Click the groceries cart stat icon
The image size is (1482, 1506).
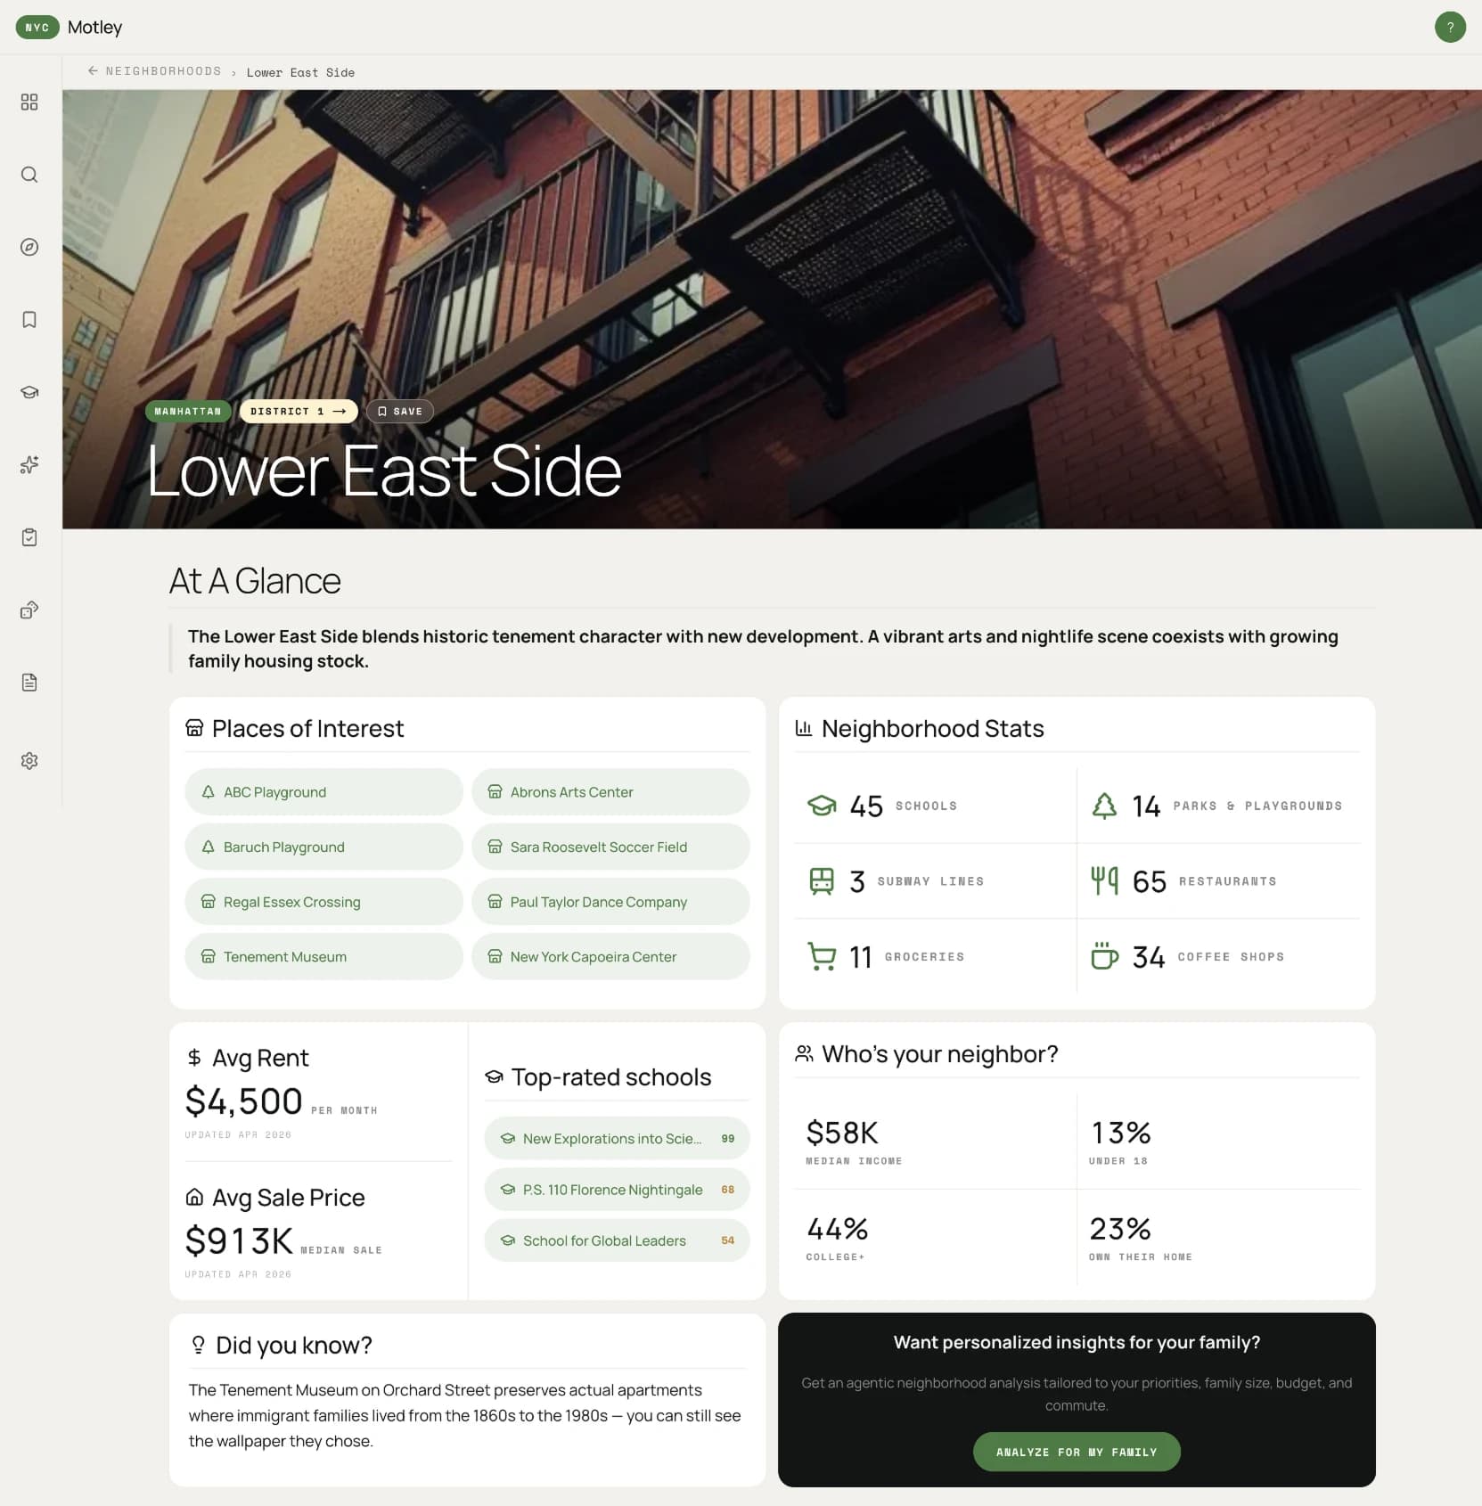(822, 956)
